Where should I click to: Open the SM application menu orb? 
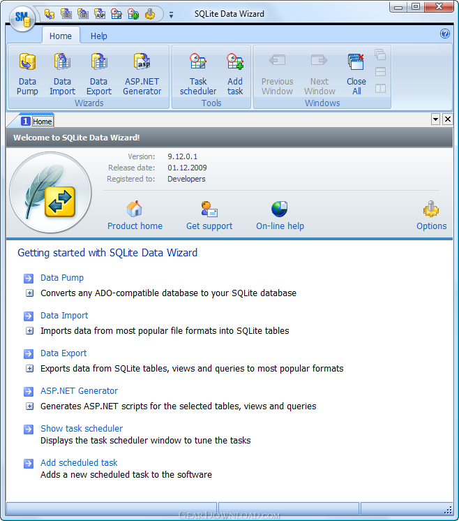[22, 19]
